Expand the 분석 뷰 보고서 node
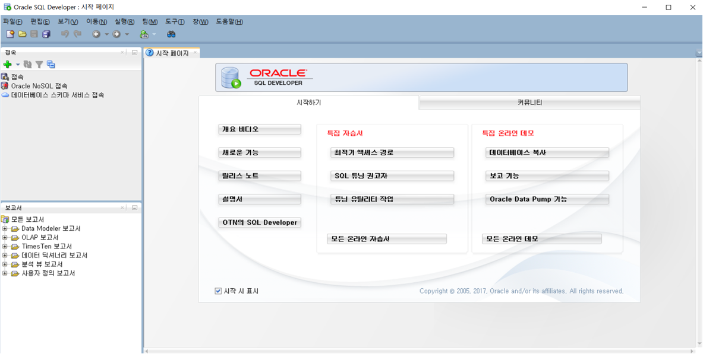The width and height of the screenshot is (703, 354). coord(5,264)
